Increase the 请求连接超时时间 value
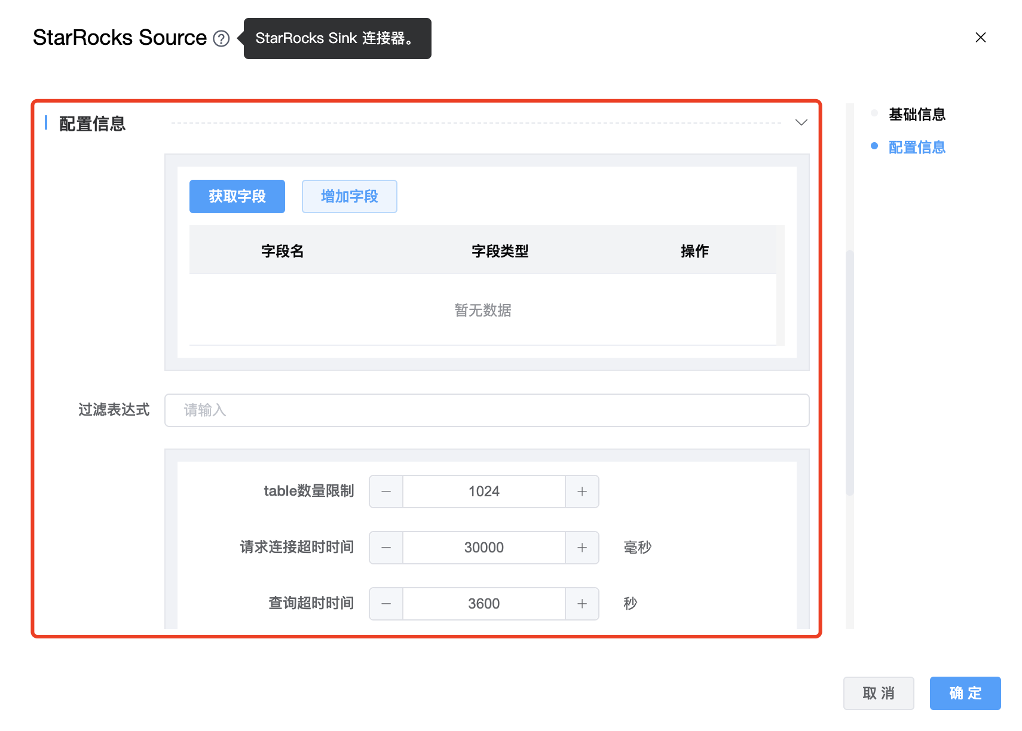The height and width of the screenshot is (731, 1022). (582, 548)
